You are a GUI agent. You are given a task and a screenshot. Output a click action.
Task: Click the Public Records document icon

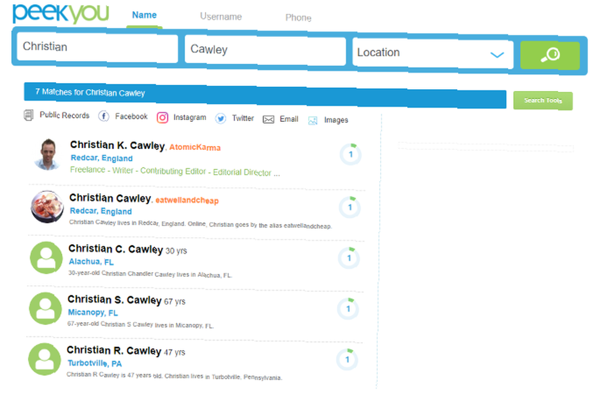(29, 115)
